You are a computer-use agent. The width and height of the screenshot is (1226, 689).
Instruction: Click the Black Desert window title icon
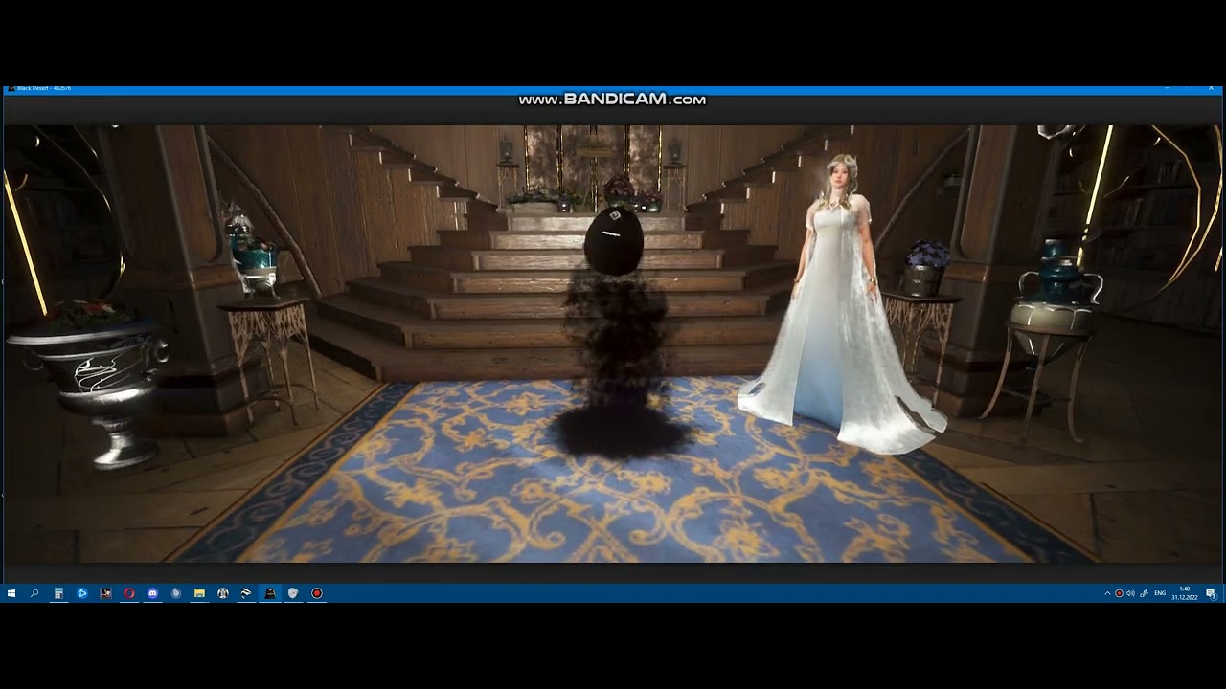[x=11, y=88]
